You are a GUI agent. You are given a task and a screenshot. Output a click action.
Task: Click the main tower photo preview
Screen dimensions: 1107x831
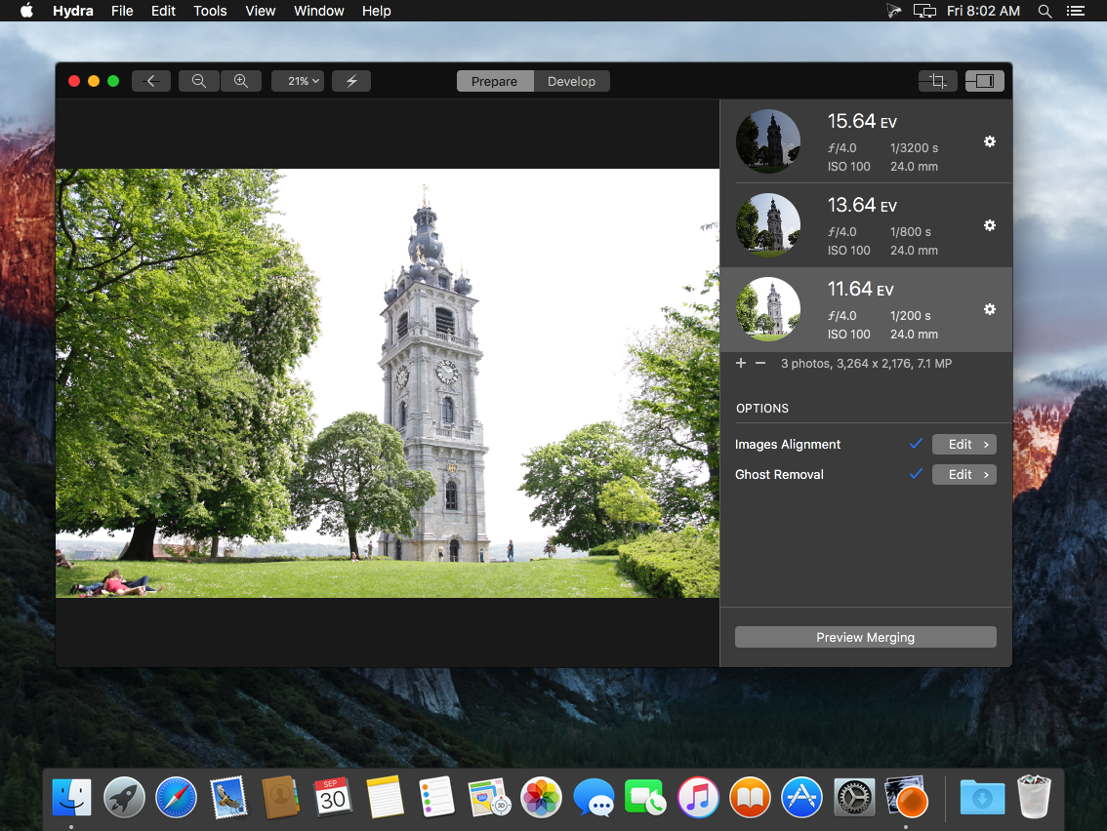click(x=388, y=383)
